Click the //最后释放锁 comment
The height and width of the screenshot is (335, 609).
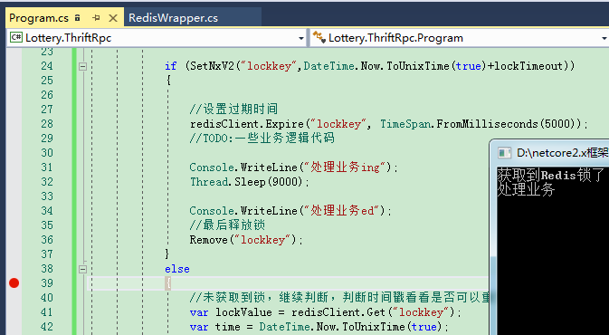pyautogui.click(x=227, y=225)
